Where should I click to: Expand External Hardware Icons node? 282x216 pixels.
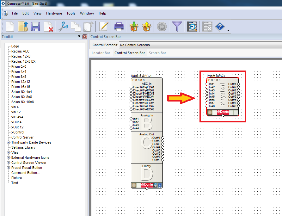(8, 157)
